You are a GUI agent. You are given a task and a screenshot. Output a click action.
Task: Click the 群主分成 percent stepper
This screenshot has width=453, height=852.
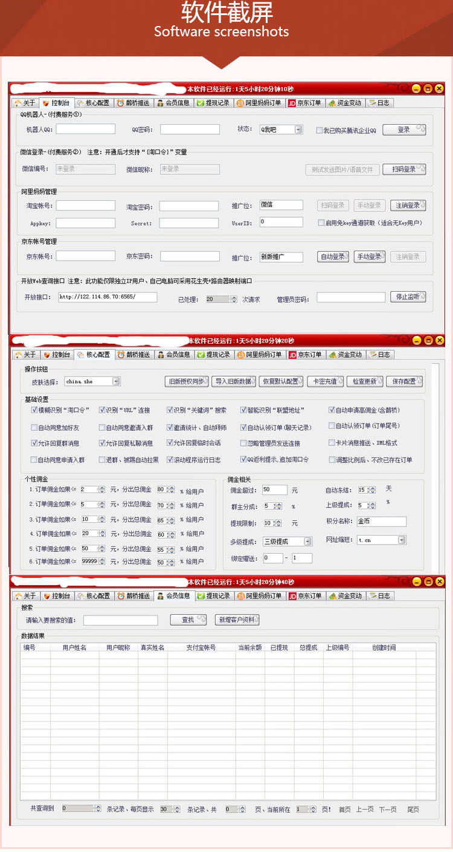pyautogui.click(x=279, y=506)
